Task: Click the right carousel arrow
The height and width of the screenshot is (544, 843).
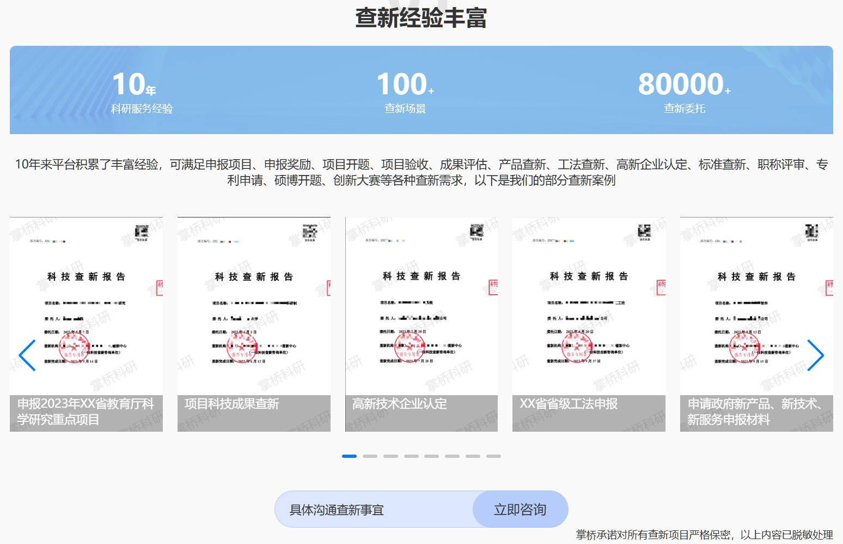Action: point(815,355)
